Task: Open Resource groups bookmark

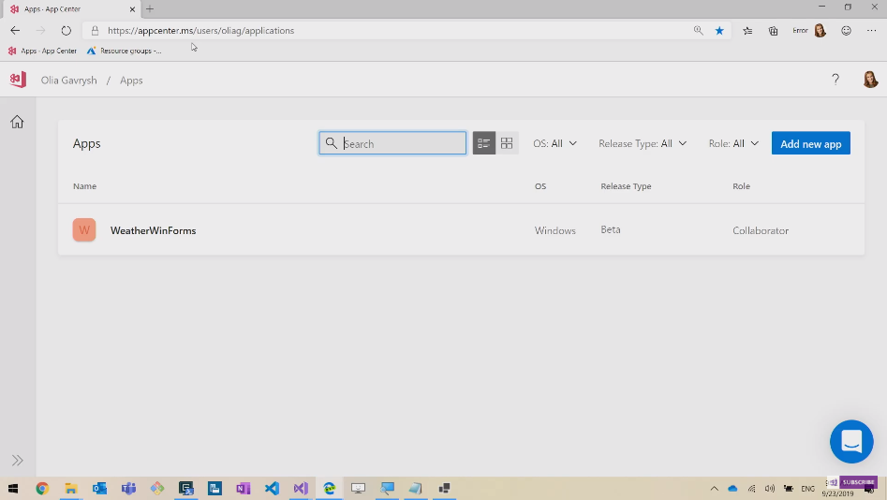Action: click(x=125, y=51)
